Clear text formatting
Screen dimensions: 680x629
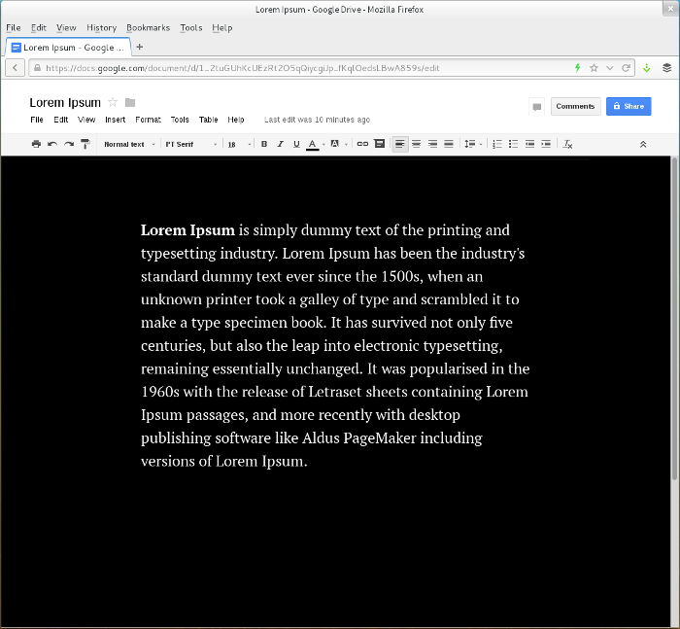click(567, 144)
